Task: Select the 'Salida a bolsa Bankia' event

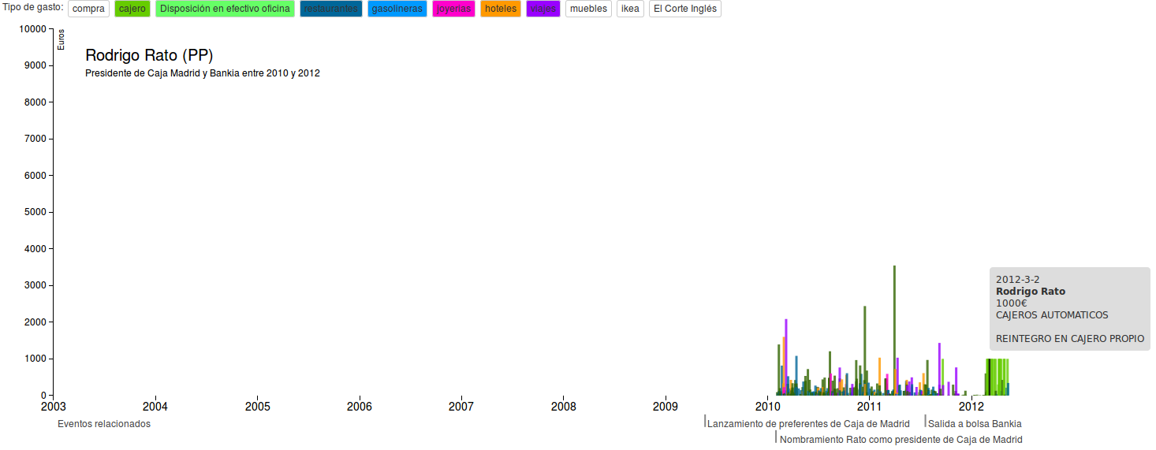Action: coord(974,423)
